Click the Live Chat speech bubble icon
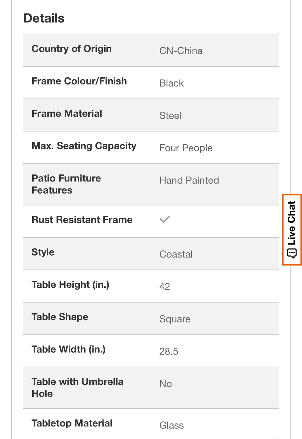This screenshot has width=302, height=439. [x=292, y=253]
